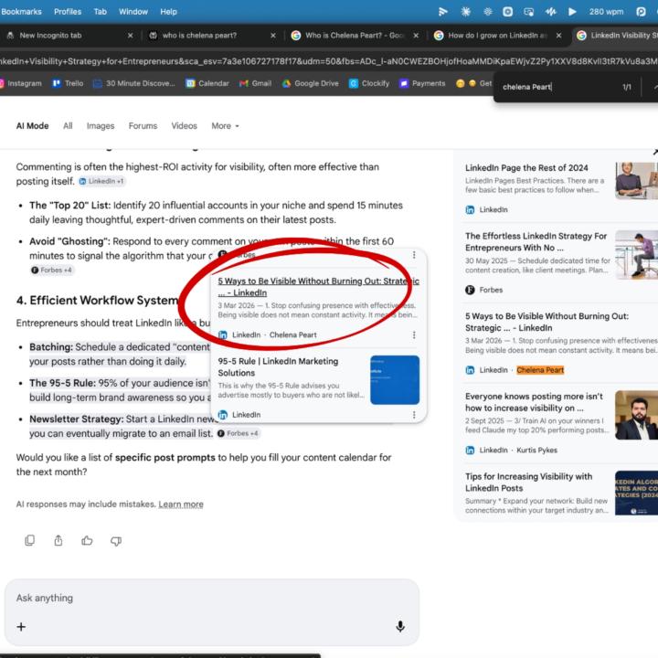Open the Google Drive bookmark
This screenshot has height=658, width=658.
[x=310, y=83]
